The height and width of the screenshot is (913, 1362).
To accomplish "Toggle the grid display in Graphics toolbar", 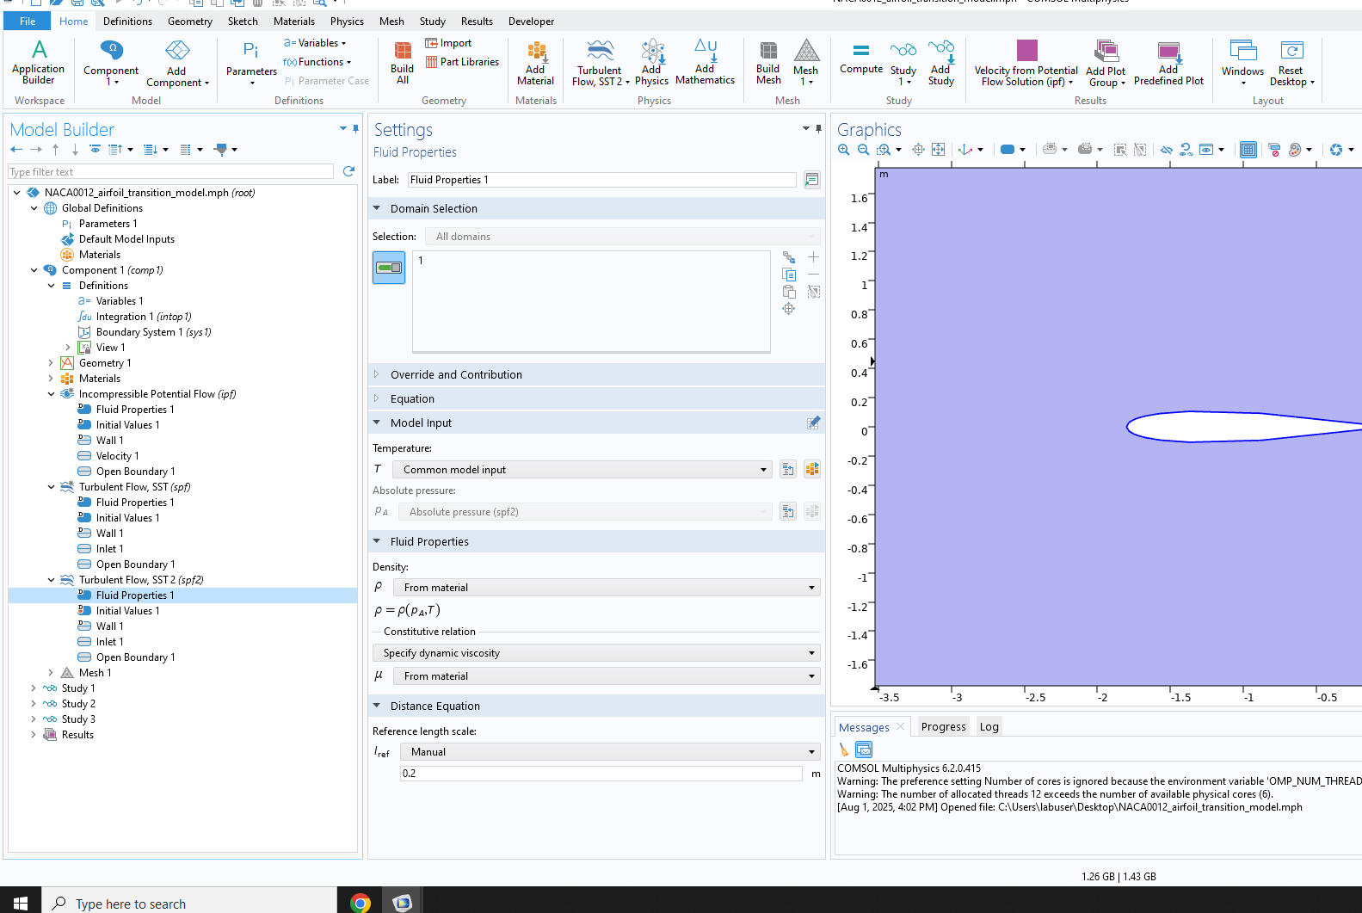I will coord(1248,150).
